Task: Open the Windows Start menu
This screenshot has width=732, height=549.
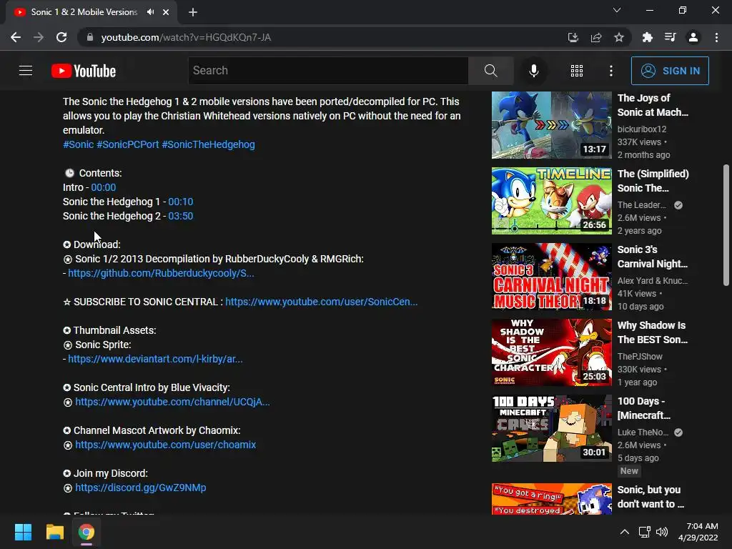Action: [x=23, y=532]
